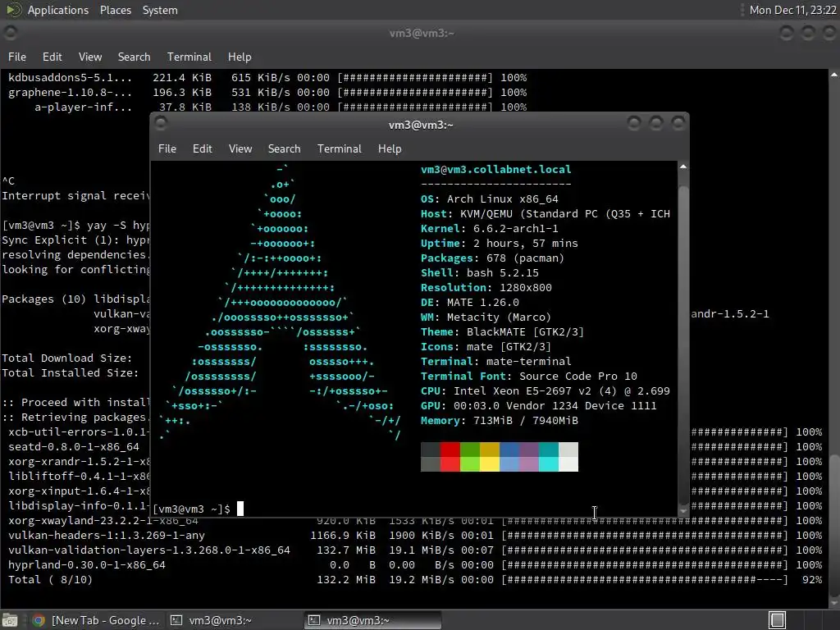Switch to first vm3@vm3:~ taskbar button
This screenshot has width=840, height=630.
pos(233,620)
